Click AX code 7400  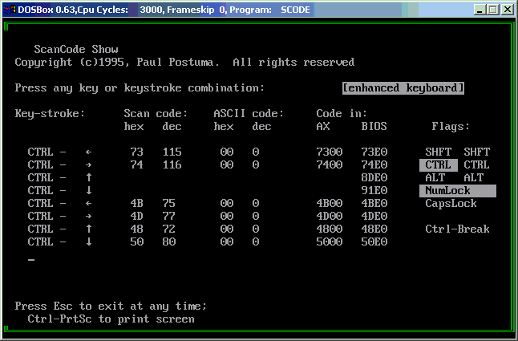tap(330, 164)
